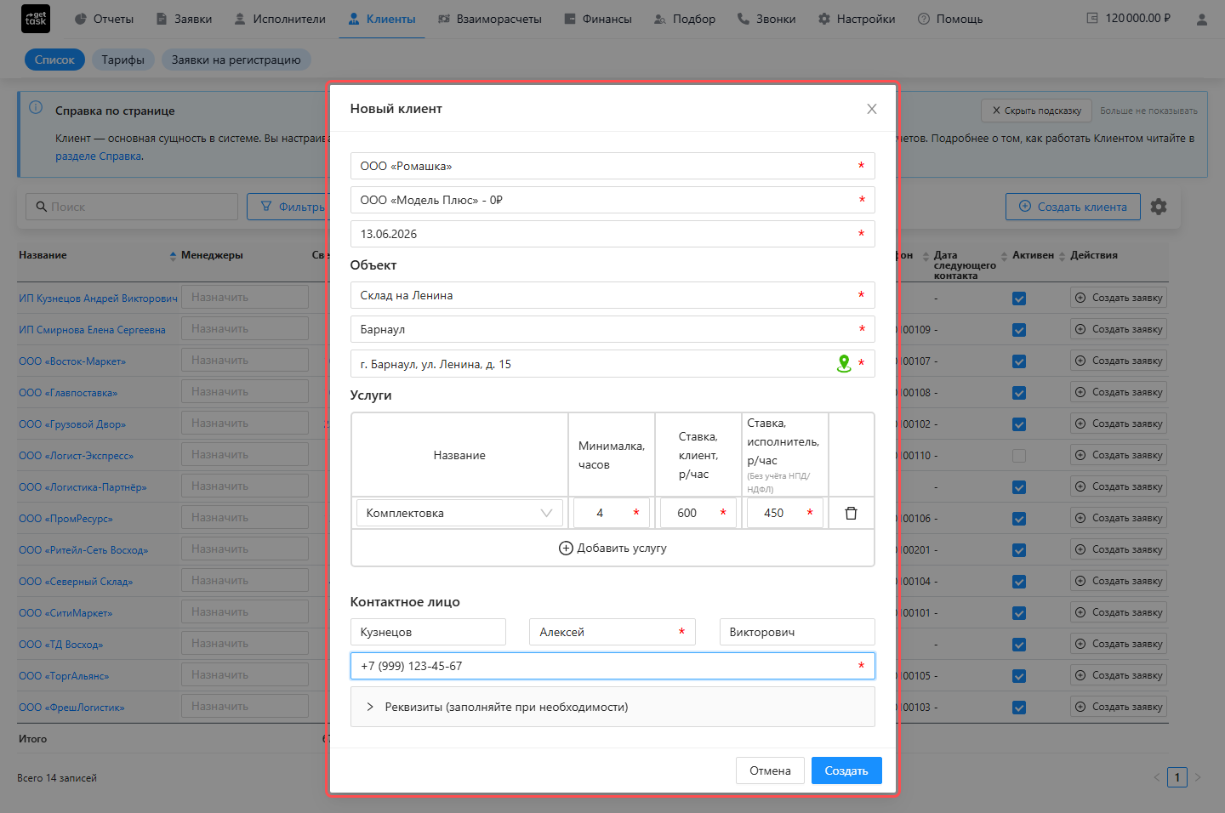Open the раздел Справка link
The width and height of the screenshot is (1225, 813).
click(99, 156)
